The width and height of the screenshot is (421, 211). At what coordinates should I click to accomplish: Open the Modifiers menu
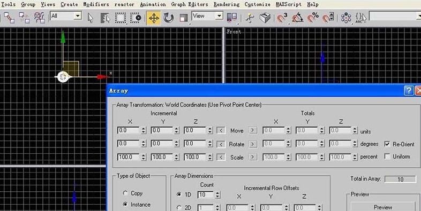click(96, 4)
